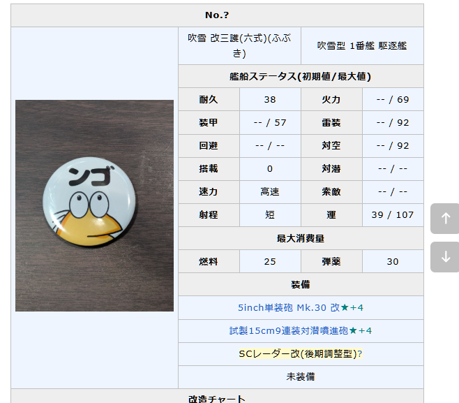Viewport: 459px width, 403px height.
Task: Click the 装甲 value cell showing 57
Action: tap(270, 122)
